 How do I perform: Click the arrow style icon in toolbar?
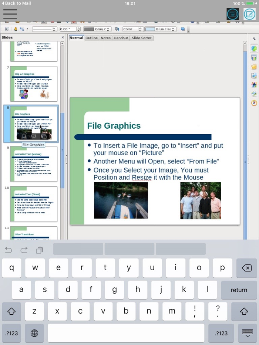coord(22,29)
